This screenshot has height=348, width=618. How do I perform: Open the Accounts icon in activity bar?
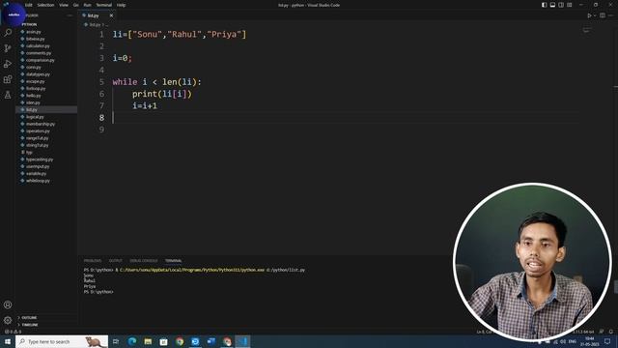click(8, 304)
